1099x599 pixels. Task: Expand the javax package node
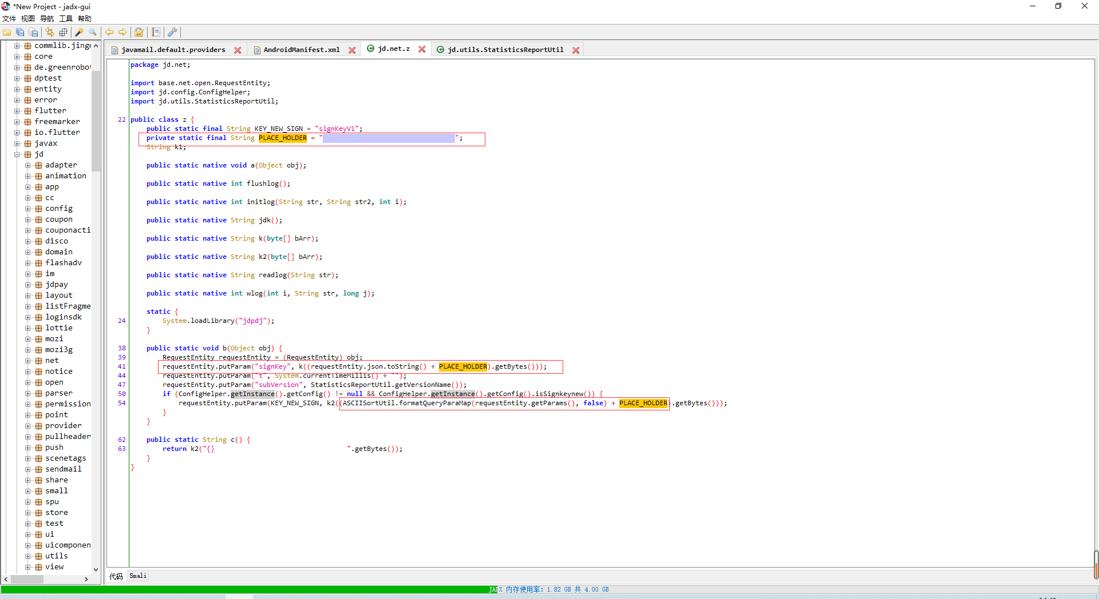[17, 143]
